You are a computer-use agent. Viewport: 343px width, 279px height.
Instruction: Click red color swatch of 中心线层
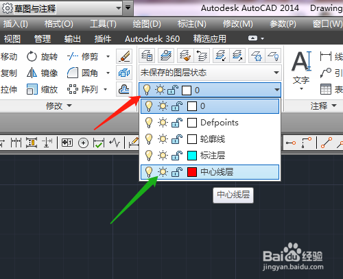[x=192, y=172]
